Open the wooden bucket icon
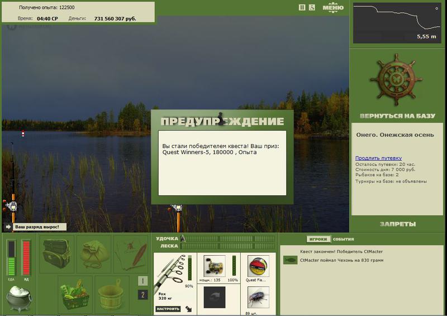Viewport: 447px width, 316px height. (112, 294)
